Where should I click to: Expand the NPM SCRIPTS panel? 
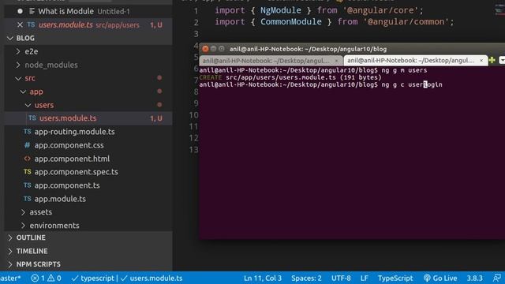pos(88,264)
